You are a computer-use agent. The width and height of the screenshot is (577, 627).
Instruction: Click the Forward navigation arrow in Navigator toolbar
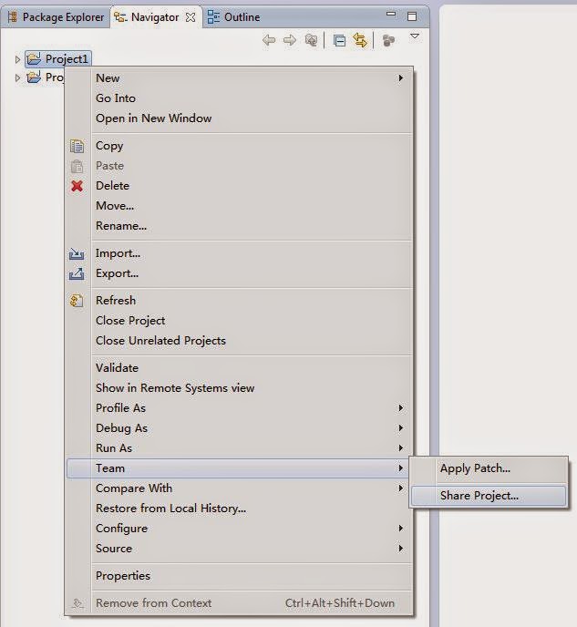point(290,40)
